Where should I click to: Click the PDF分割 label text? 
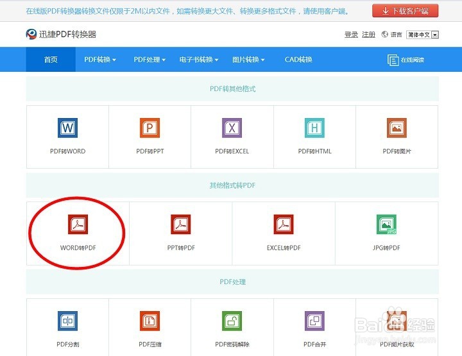coord(67,344)
